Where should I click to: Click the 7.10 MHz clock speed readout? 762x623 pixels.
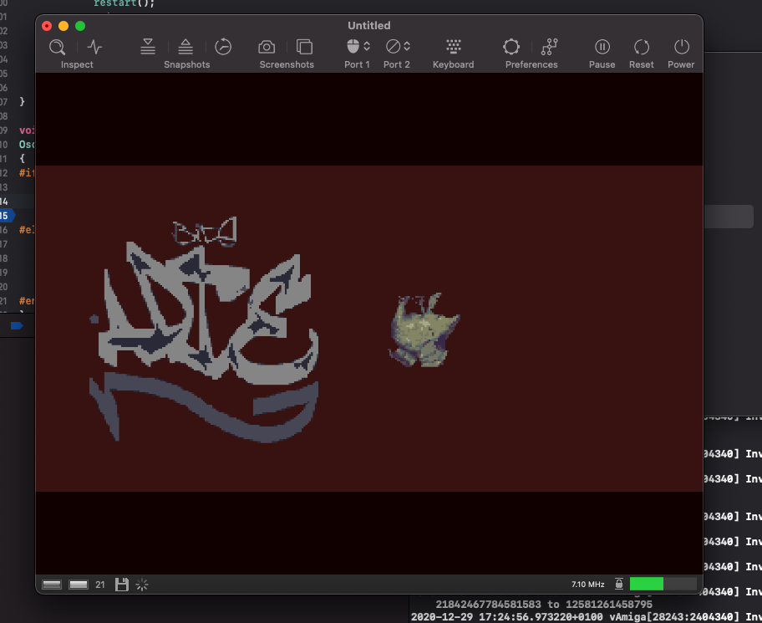(587, 584)
